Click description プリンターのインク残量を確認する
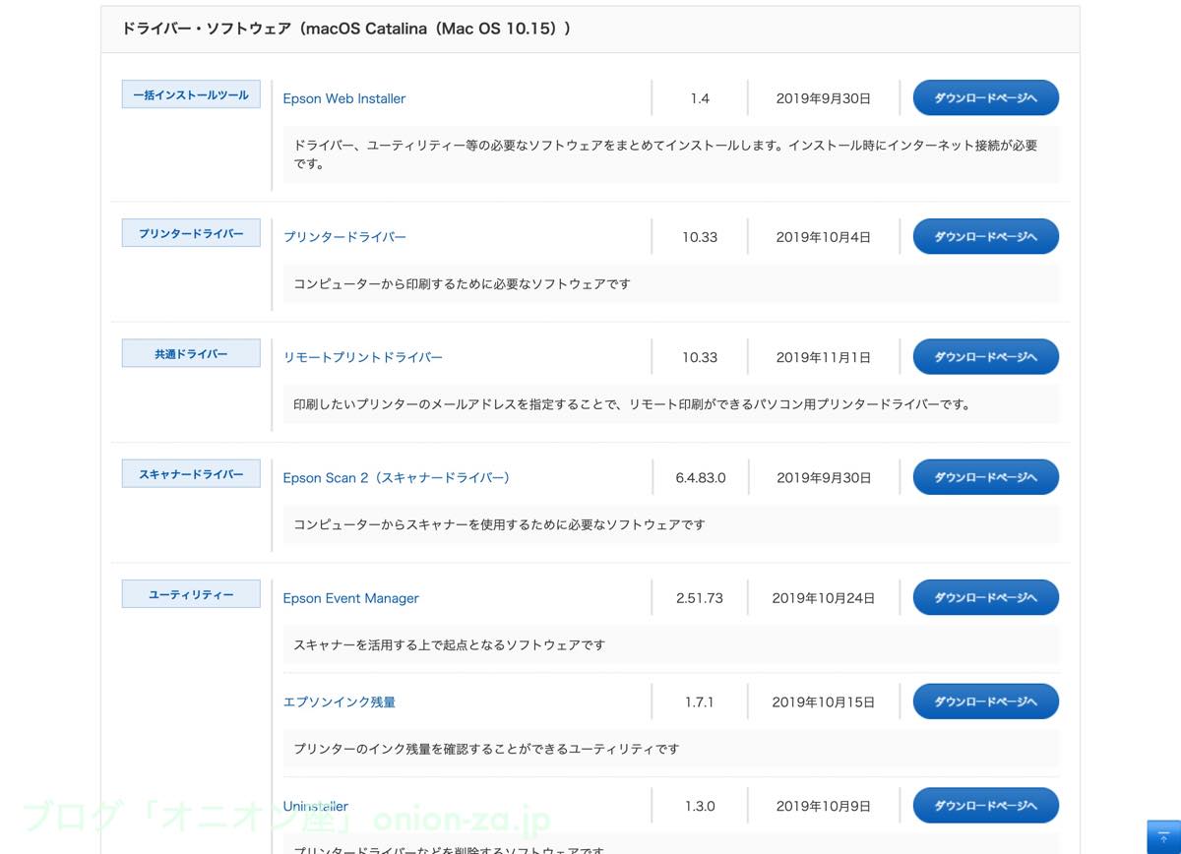The height and width of the screenshot is (854, 1181). point(486,749)
